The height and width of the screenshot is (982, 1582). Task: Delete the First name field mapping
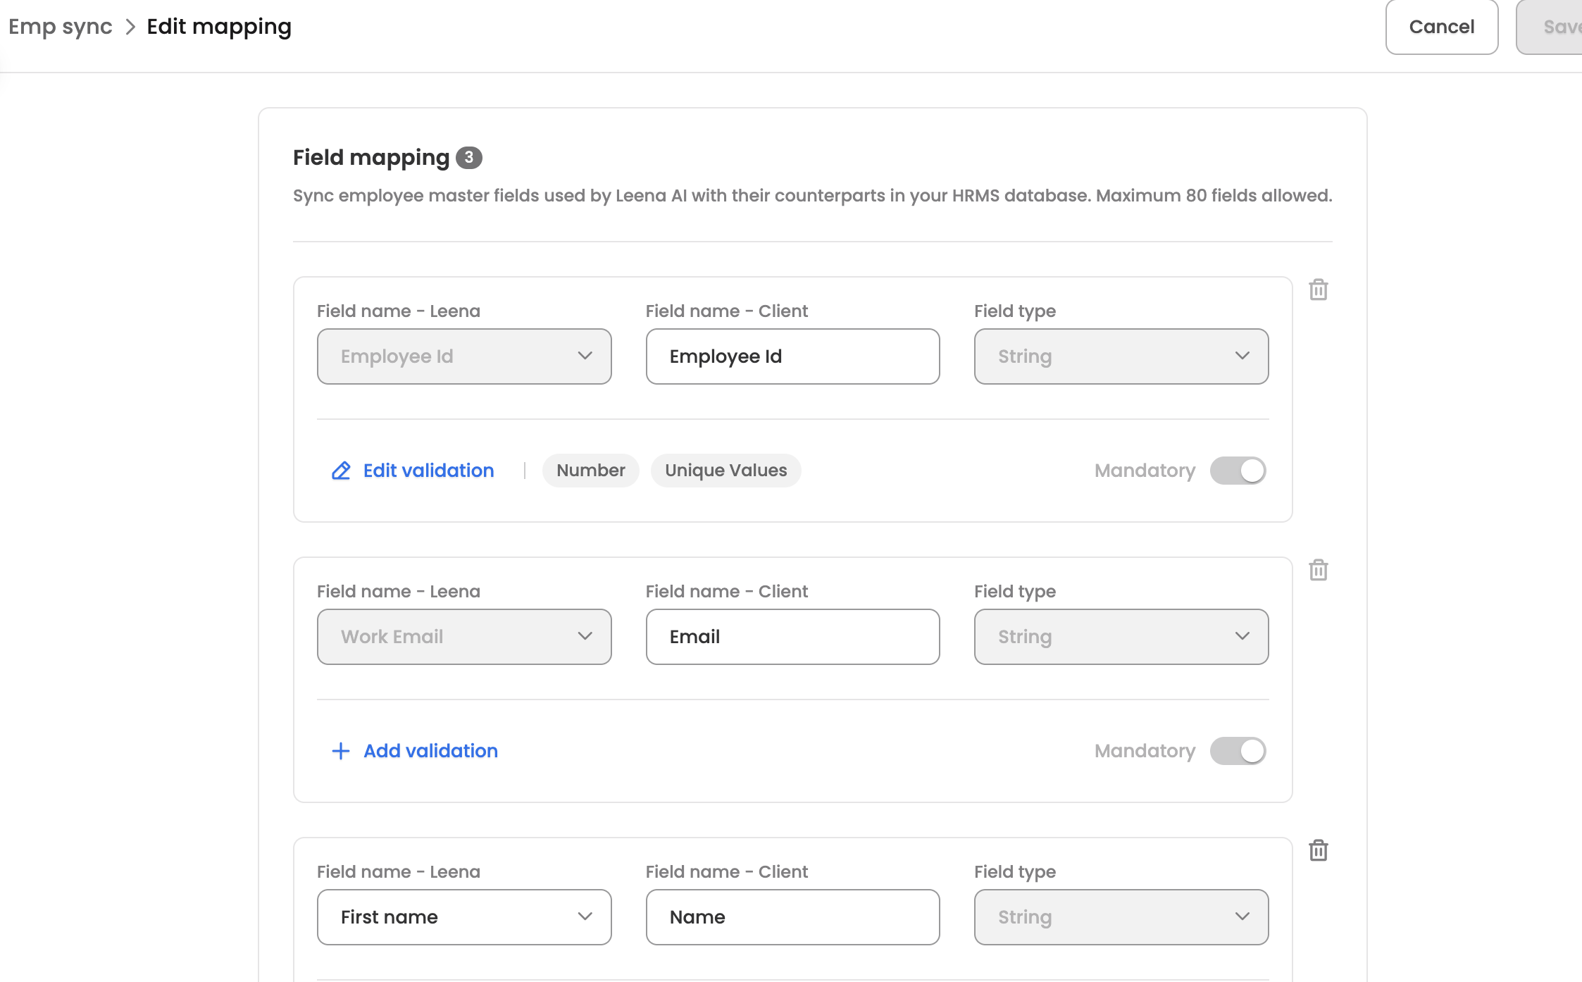coord(1318,850)
